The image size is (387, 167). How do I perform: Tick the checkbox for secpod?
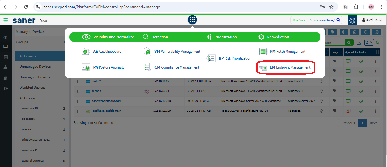click(x=79, y=91)
